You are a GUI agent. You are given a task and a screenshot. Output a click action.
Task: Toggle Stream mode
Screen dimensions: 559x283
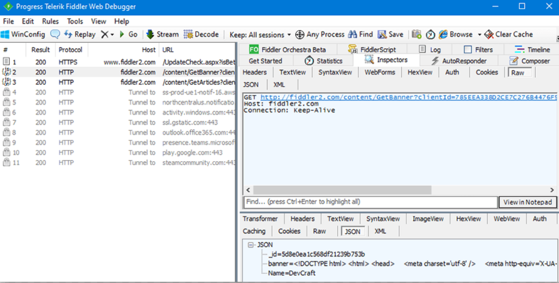tap(162, 34)
